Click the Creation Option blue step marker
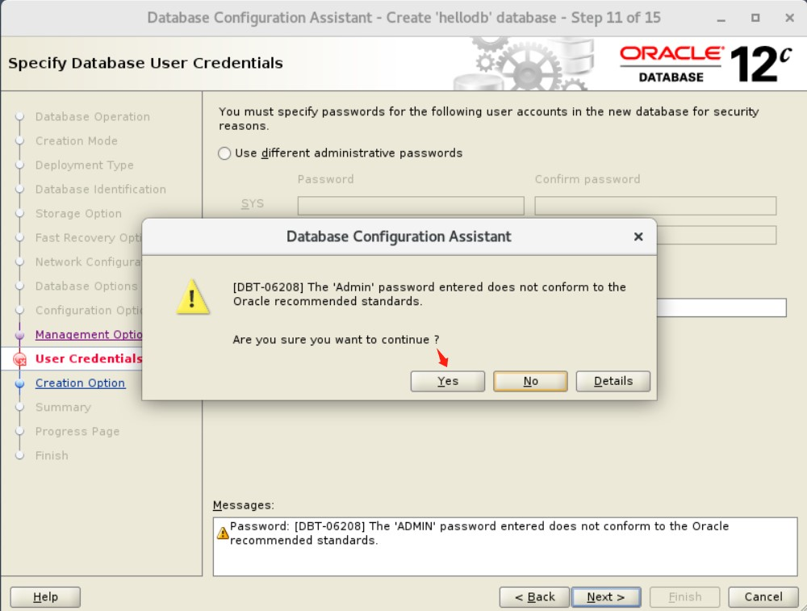 pyautogui.click(x=19, y=383)
